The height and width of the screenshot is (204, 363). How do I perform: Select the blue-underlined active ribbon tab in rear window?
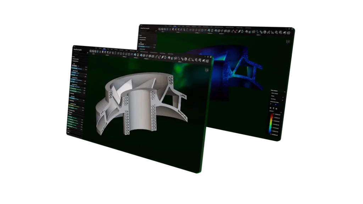(x=175, y=26)
